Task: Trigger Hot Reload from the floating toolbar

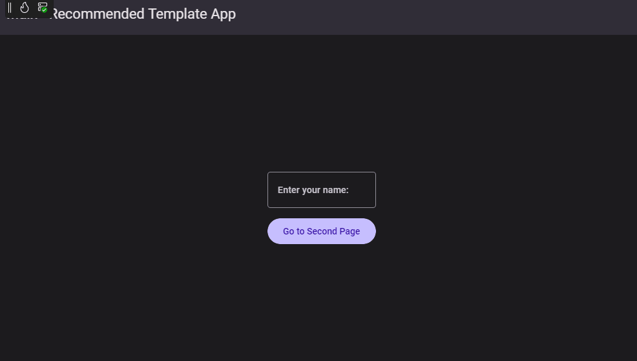Action: click(25, 8)
